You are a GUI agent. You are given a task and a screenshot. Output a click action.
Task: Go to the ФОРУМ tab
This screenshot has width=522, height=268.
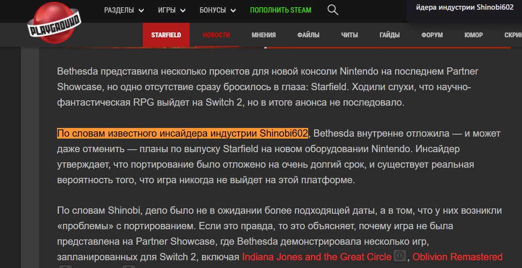click(x=432, y=35)
